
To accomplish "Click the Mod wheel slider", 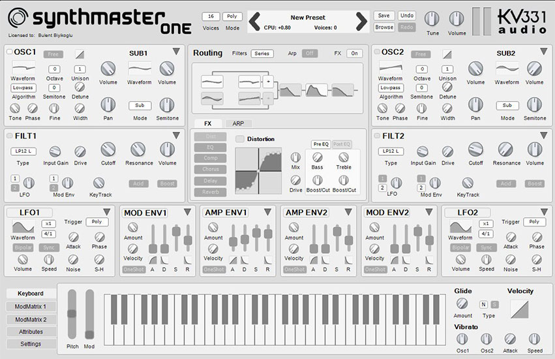I will (x=90, y=313).
